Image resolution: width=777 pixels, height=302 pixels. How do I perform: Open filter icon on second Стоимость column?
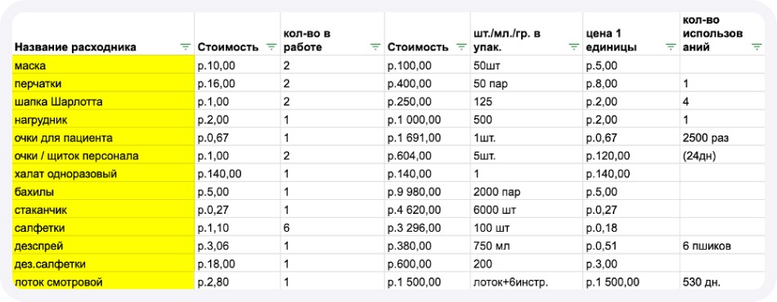(x=461, y=47)
